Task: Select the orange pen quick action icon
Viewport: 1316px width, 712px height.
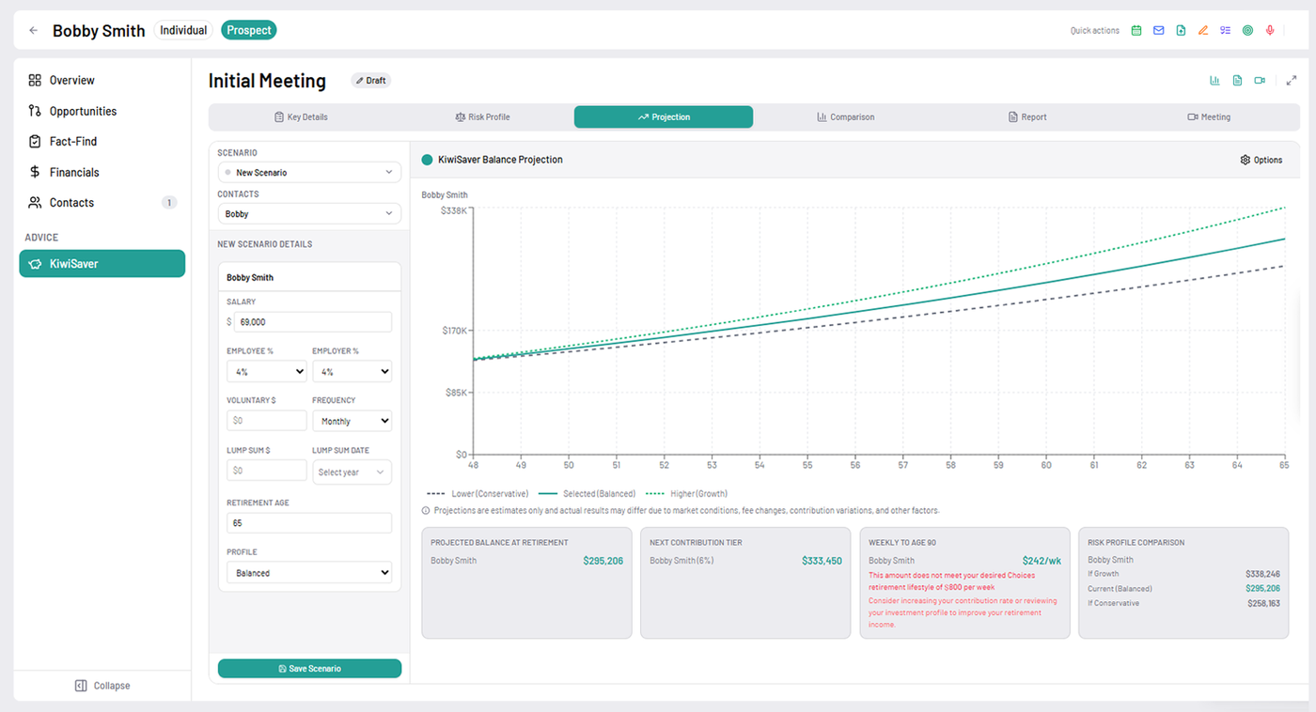Action: (x=1203, y=30)
